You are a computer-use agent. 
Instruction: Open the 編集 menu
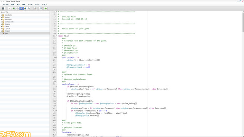point(13,5)
